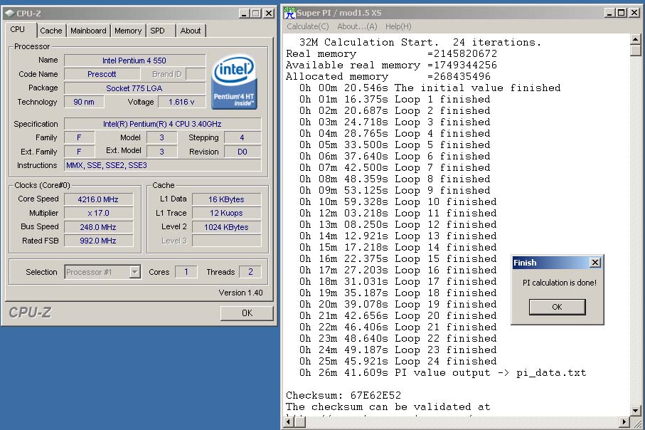
Task: Click the 'Checksum: 67E62E52' line
Action: pos(343,395)
